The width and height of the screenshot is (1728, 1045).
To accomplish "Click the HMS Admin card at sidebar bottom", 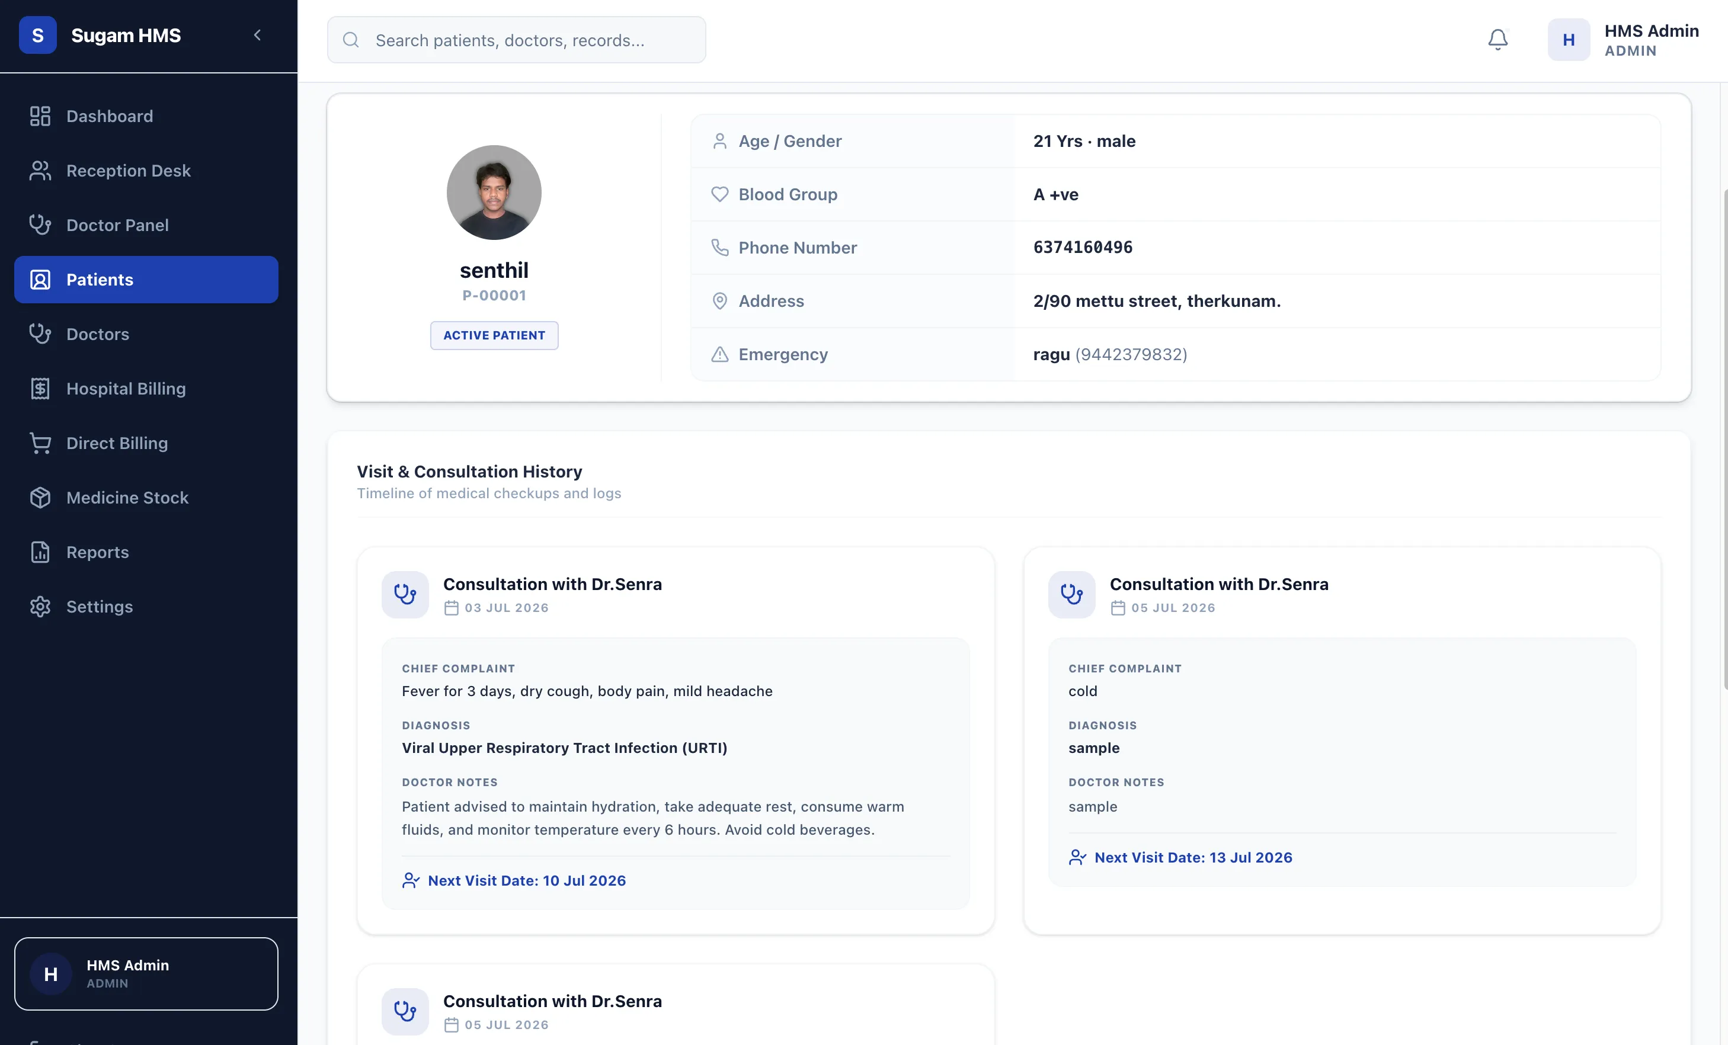I will (x=146, y=973).
